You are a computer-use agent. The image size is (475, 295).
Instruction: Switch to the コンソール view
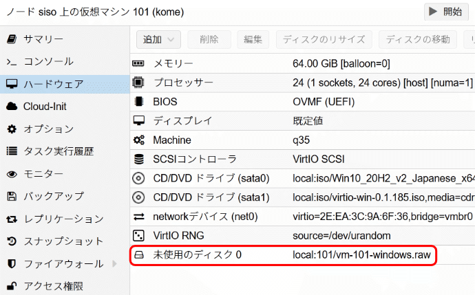pos(48,61)
